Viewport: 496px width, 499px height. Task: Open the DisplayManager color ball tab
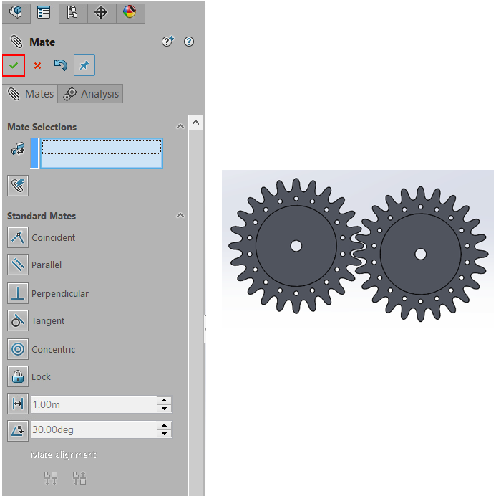(130, 13)
